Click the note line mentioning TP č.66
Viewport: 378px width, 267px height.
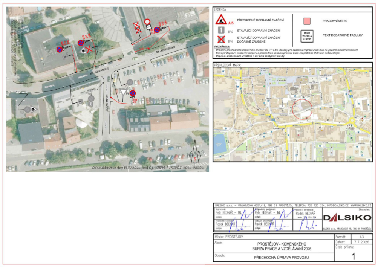click(287, 50)
